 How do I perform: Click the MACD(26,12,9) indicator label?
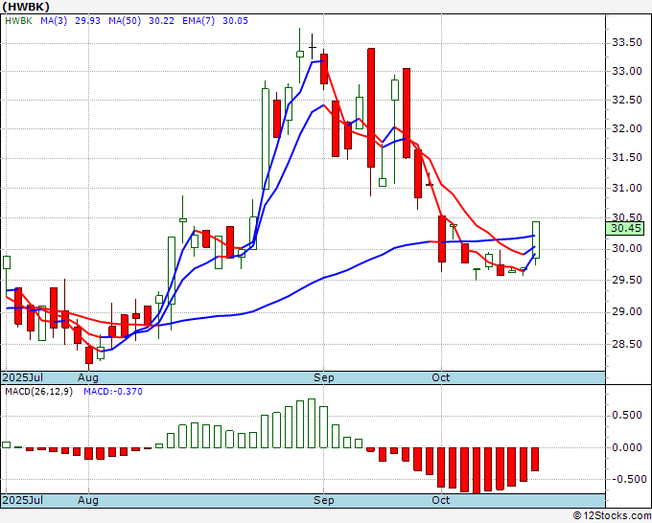[38, 392]
